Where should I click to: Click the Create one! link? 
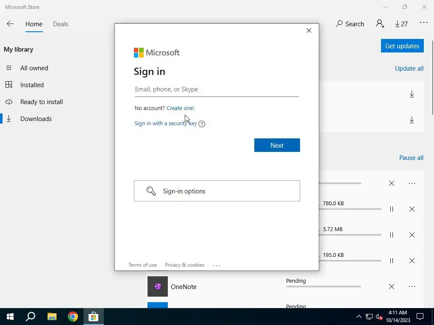[181, 108]
